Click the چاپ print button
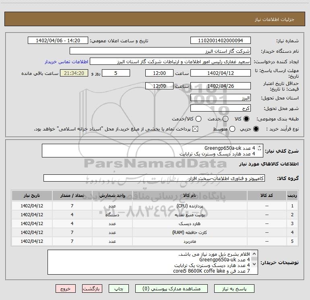Viewport: 310px width, 300px height. coord(119,289)
